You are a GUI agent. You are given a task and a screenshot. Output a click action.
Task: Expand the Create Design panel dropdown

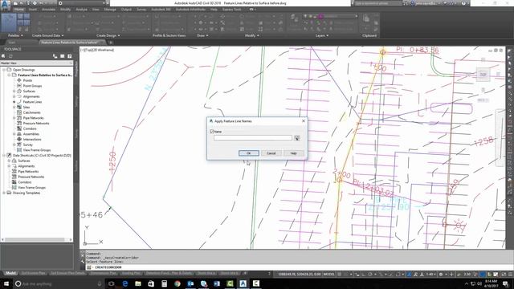click(x=108, y=35)
